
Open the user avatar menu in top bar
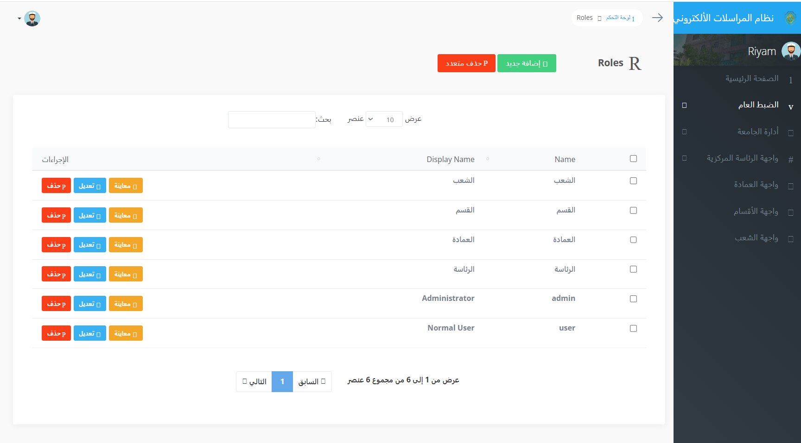30,19
